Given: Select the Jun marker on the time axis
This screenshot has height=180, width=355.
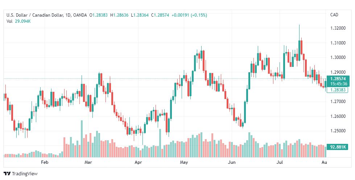Looking at the screenshot, I should point(231,163).
